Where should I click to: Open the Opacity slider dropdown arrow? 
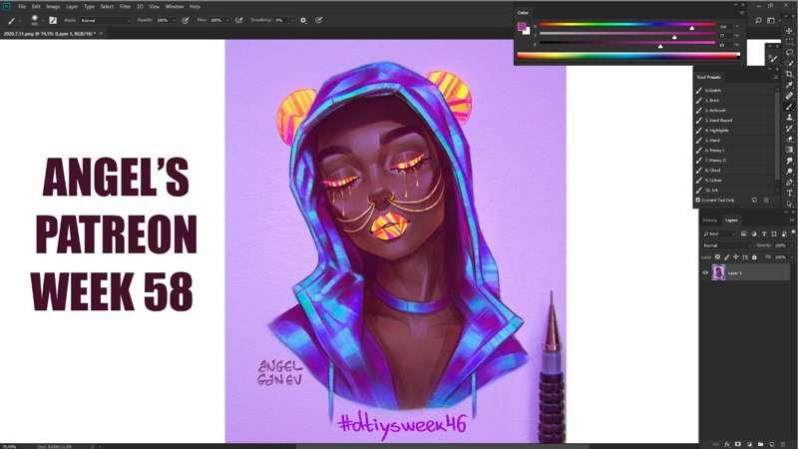pyautogui.click(x=174, y=20)
